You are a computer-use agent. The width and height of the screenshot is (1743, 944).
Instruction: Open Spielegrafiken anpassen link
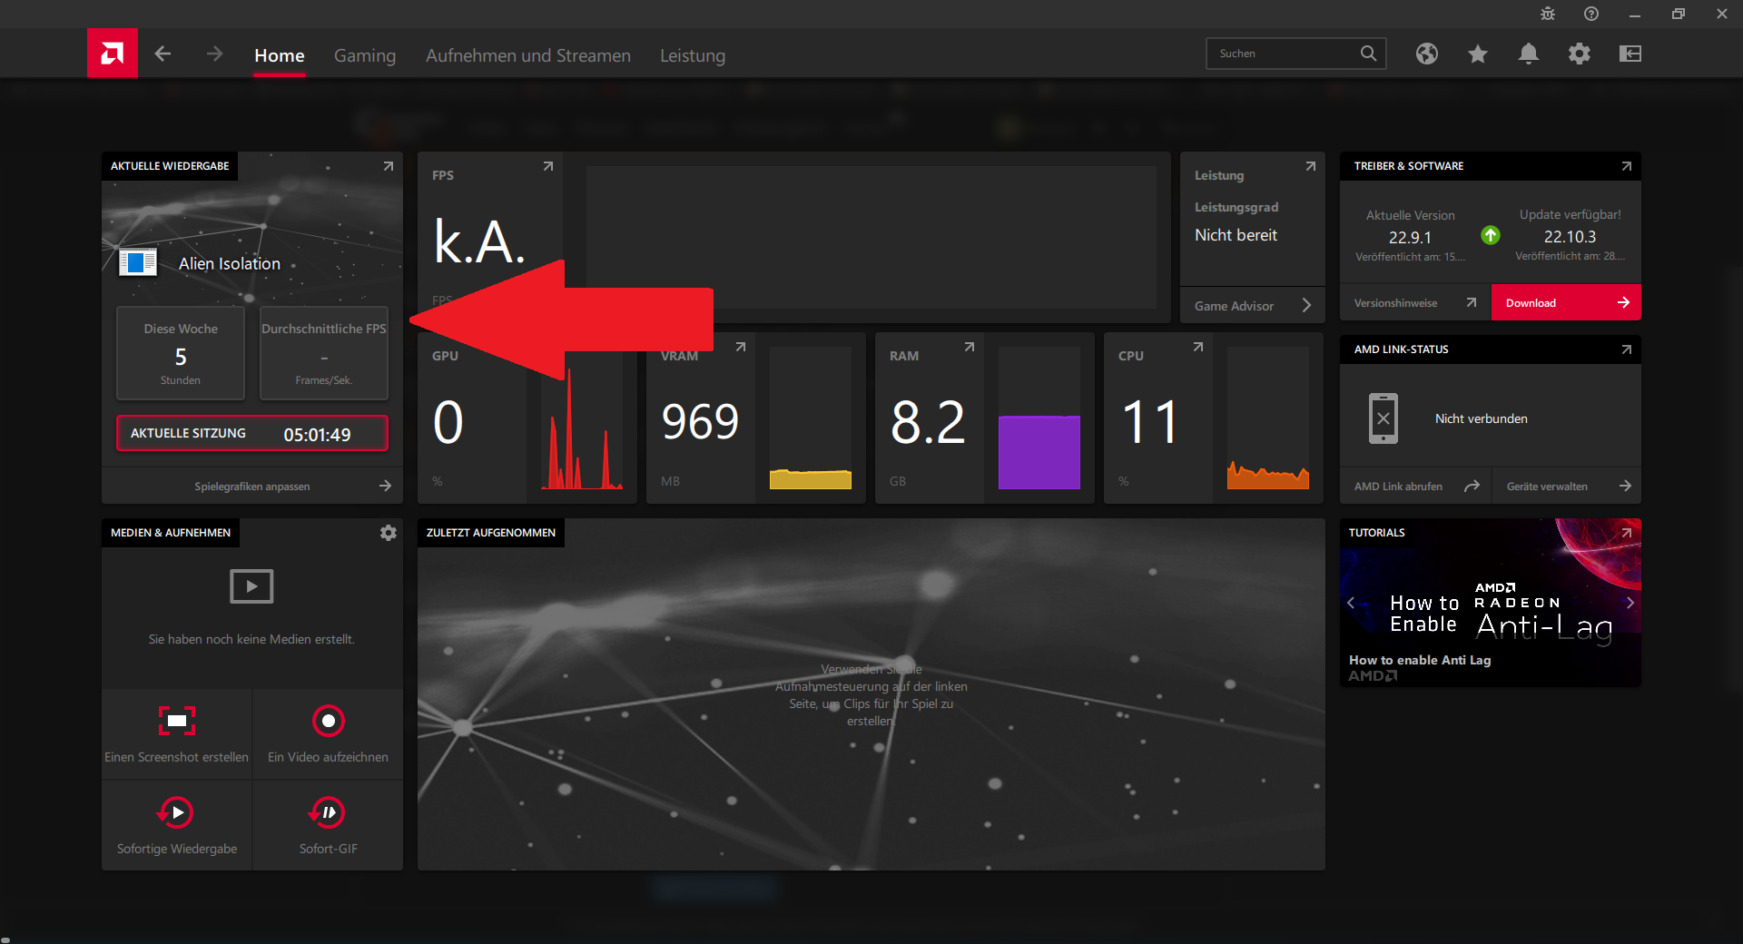[252, 486]
